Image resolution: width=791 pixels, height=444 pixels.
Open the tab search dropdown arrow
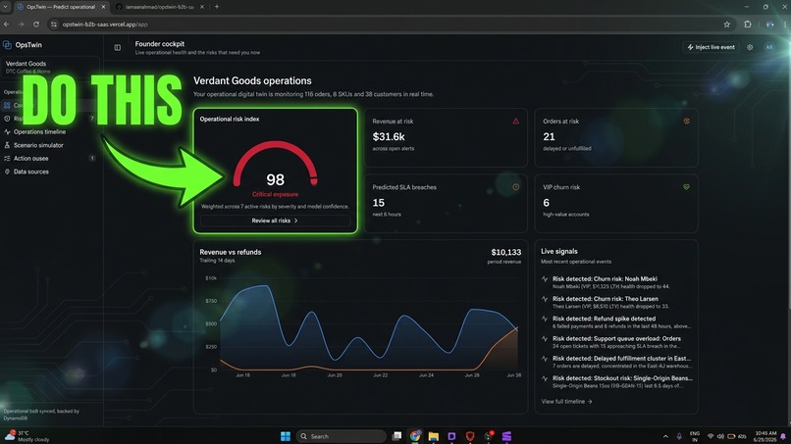pos(6,7)
